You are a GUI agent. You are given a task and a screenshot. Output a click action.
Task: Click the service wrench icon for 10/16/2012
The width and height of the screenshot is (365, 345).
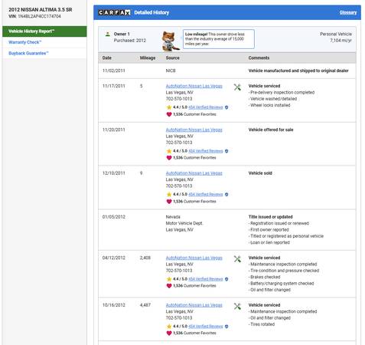(x=237, y=306)
